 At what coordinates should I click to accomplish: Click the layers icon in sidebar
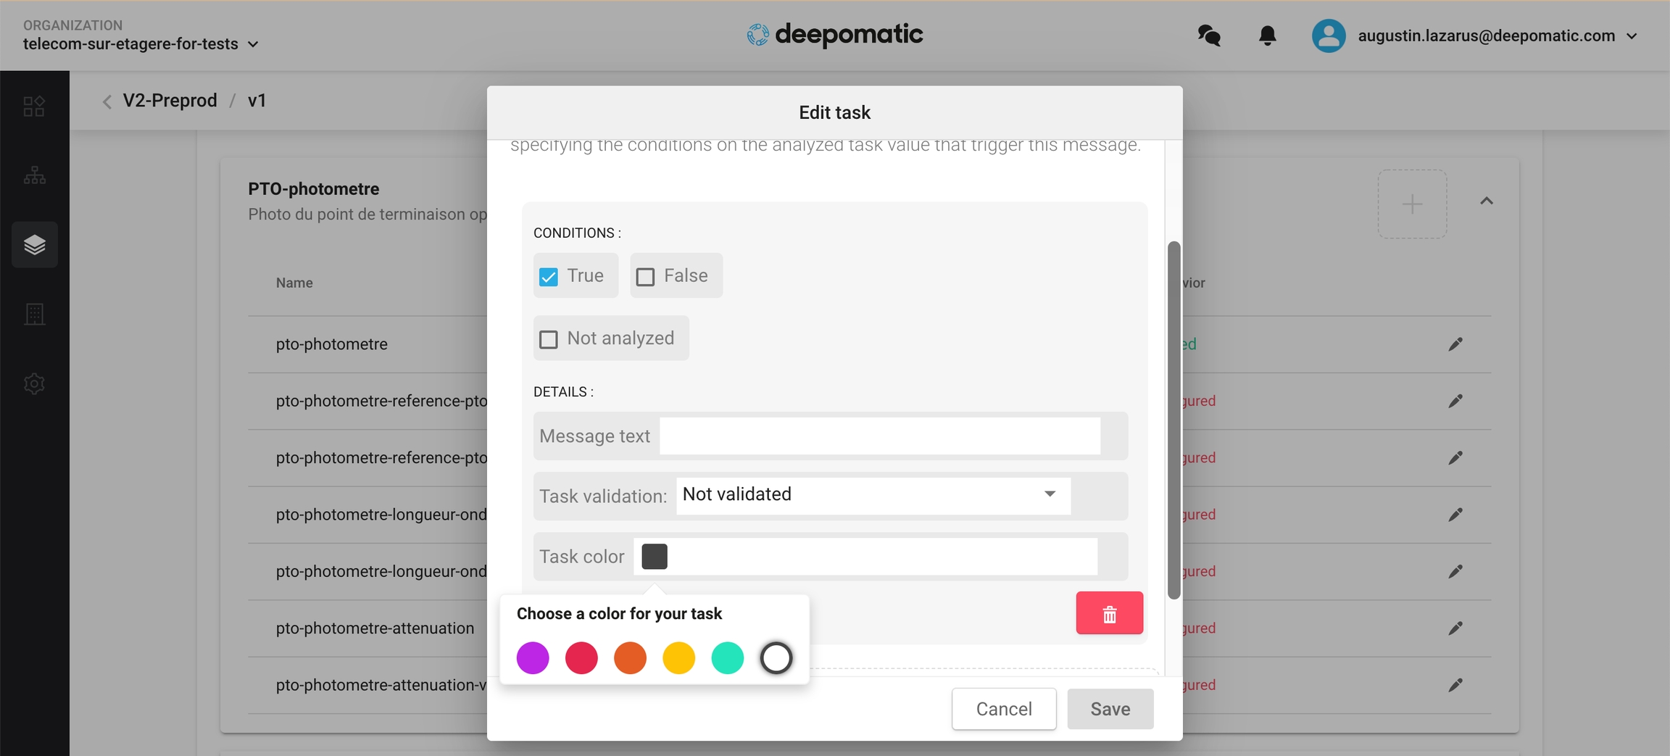[x=34, y=245]
